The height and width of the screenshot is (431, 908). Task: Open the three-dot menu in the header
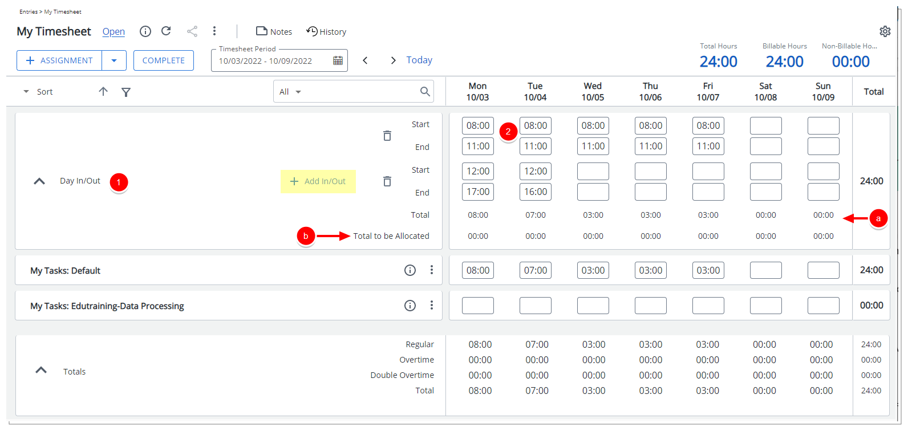(214, 31)
